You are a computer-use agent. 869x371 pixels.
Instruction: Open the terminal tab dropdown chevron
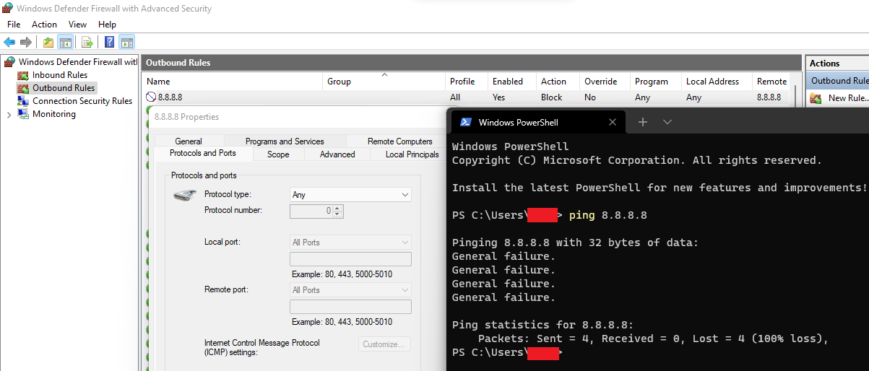tap(667, 122)
